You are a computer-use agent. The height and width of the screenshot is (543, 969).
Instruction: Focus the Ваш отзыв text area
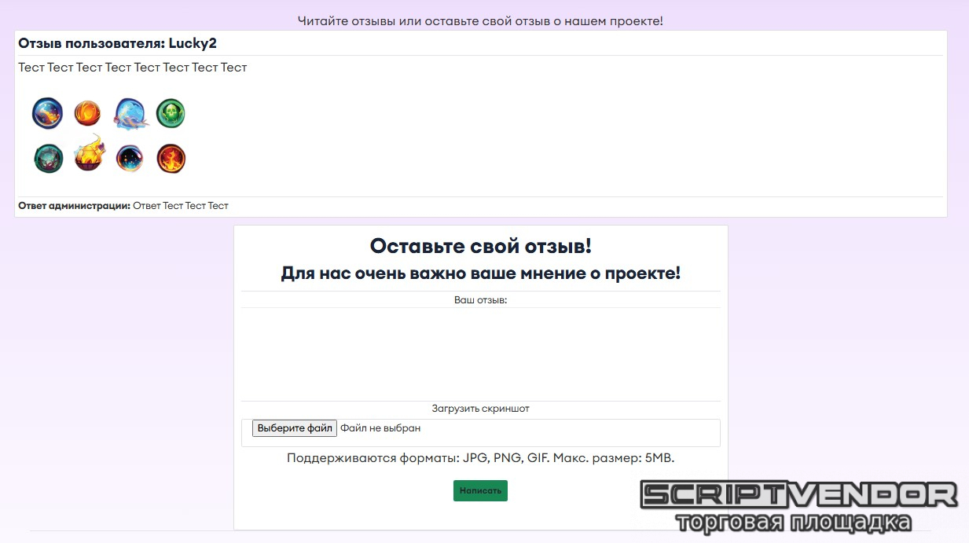click(480, 354)
